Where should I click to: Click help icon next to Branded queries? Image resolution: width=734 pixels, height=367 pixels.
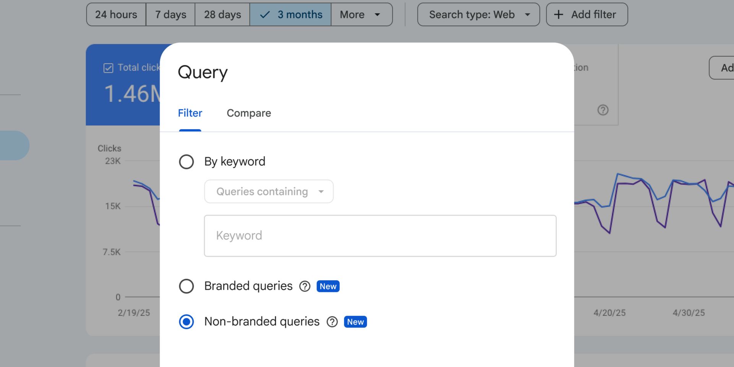pyautogui.click(x=305, y=286)
